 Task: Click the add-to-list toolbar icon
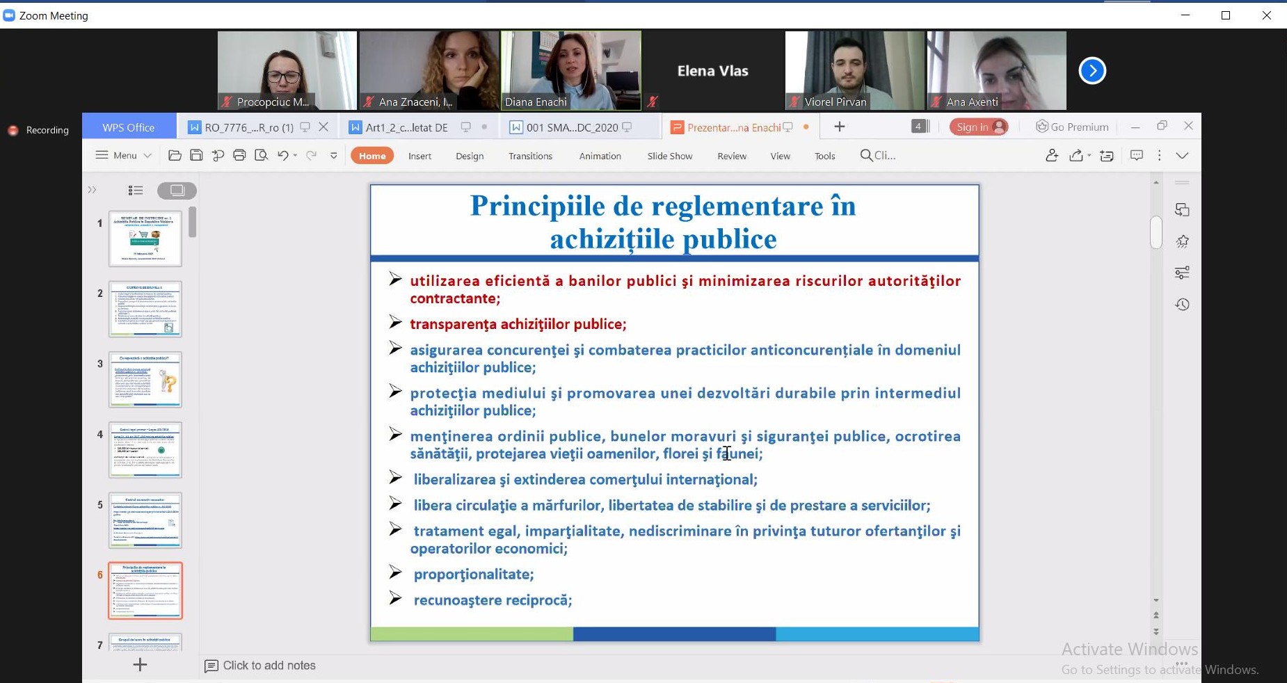click(1107, 155)
